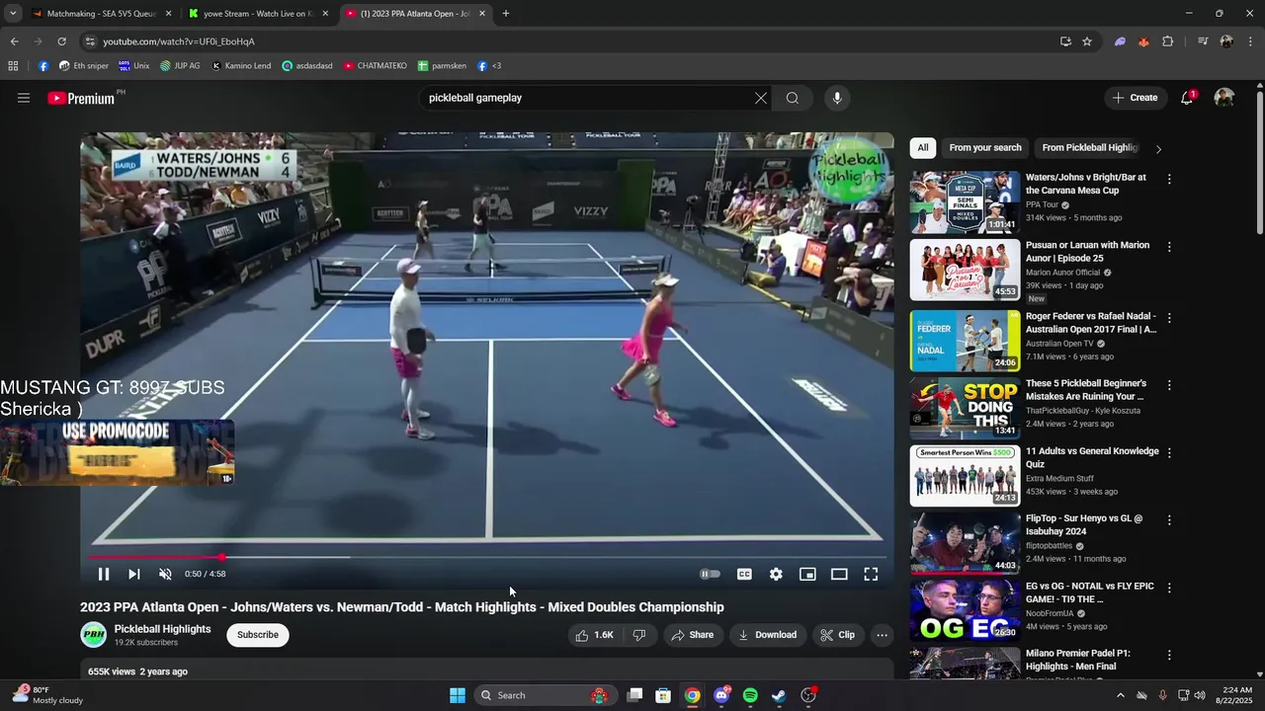
Task: Go back in browser history
Action: 14,41
